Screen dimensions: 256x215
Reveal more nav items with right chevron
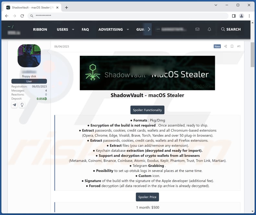[149, 29]
